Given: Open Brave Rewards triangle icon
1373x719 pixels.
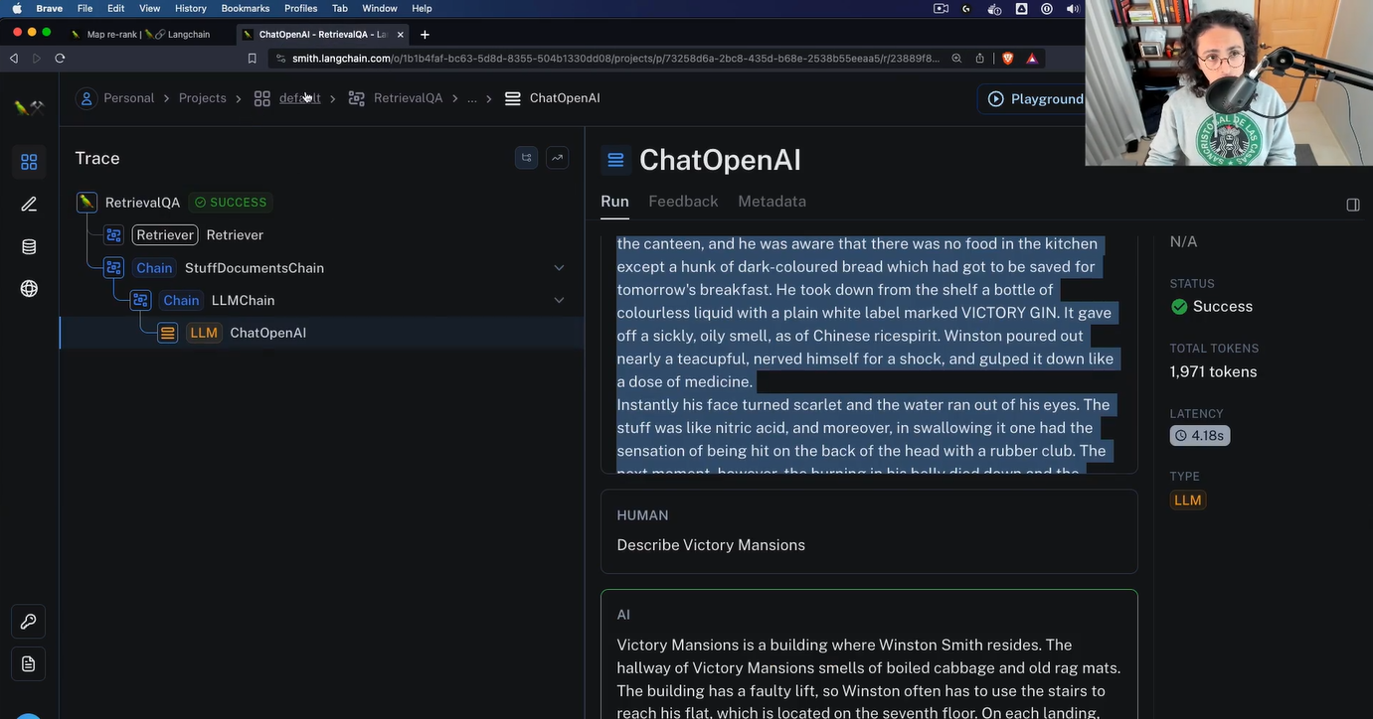Looking at the screenshot, I should (x=1032, y=59).
